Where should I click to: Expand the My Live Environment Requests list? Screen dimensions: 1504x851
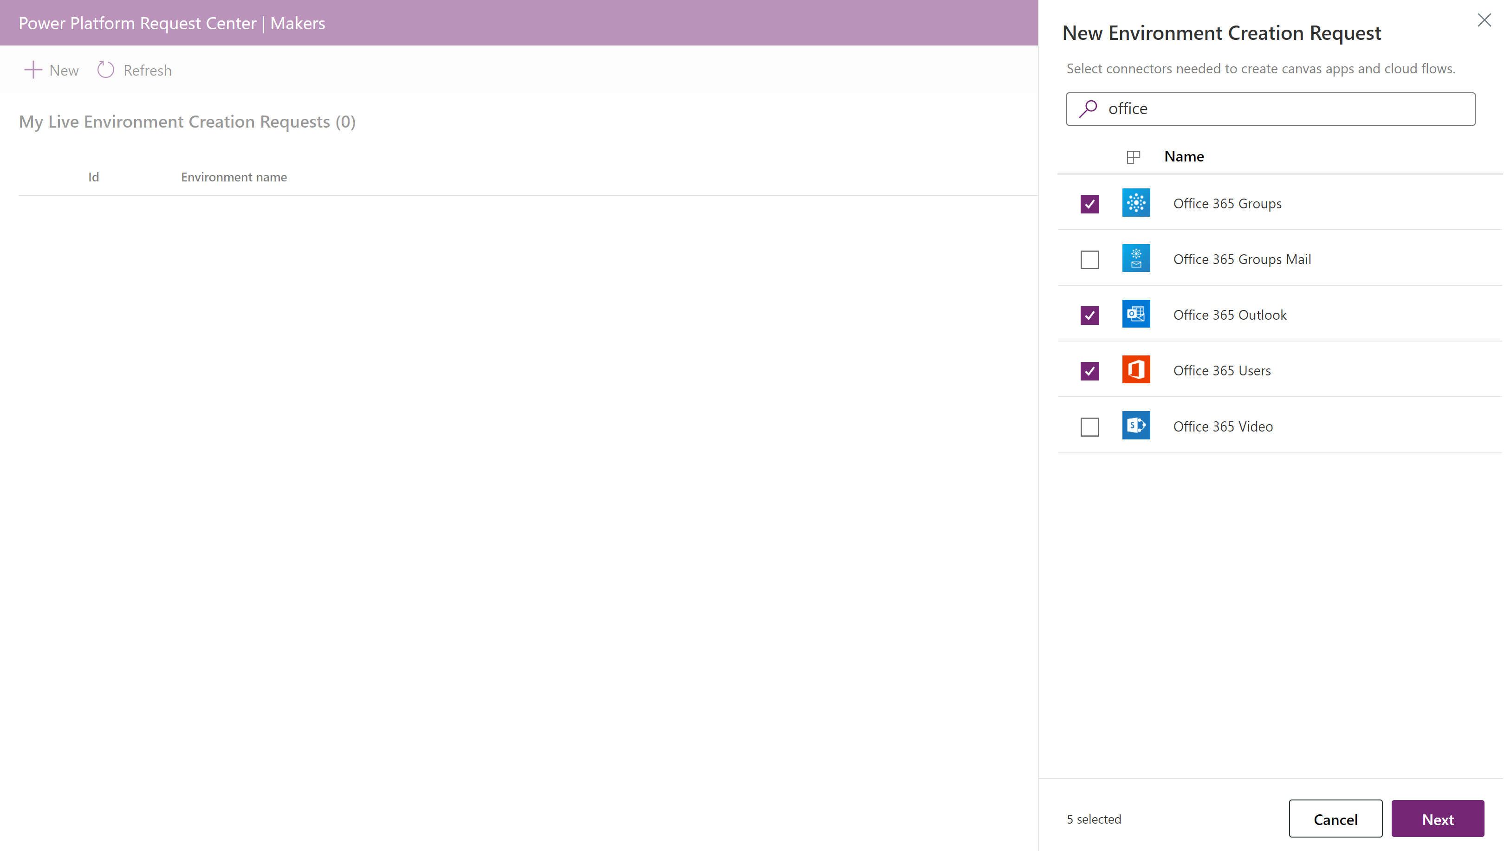point(187,121)
